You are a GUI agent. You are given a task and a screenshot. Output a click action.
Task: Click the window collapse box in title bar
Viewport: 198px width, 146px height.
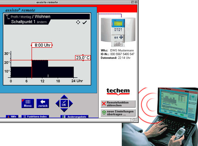pyautogui.click(x=136, y=2)
